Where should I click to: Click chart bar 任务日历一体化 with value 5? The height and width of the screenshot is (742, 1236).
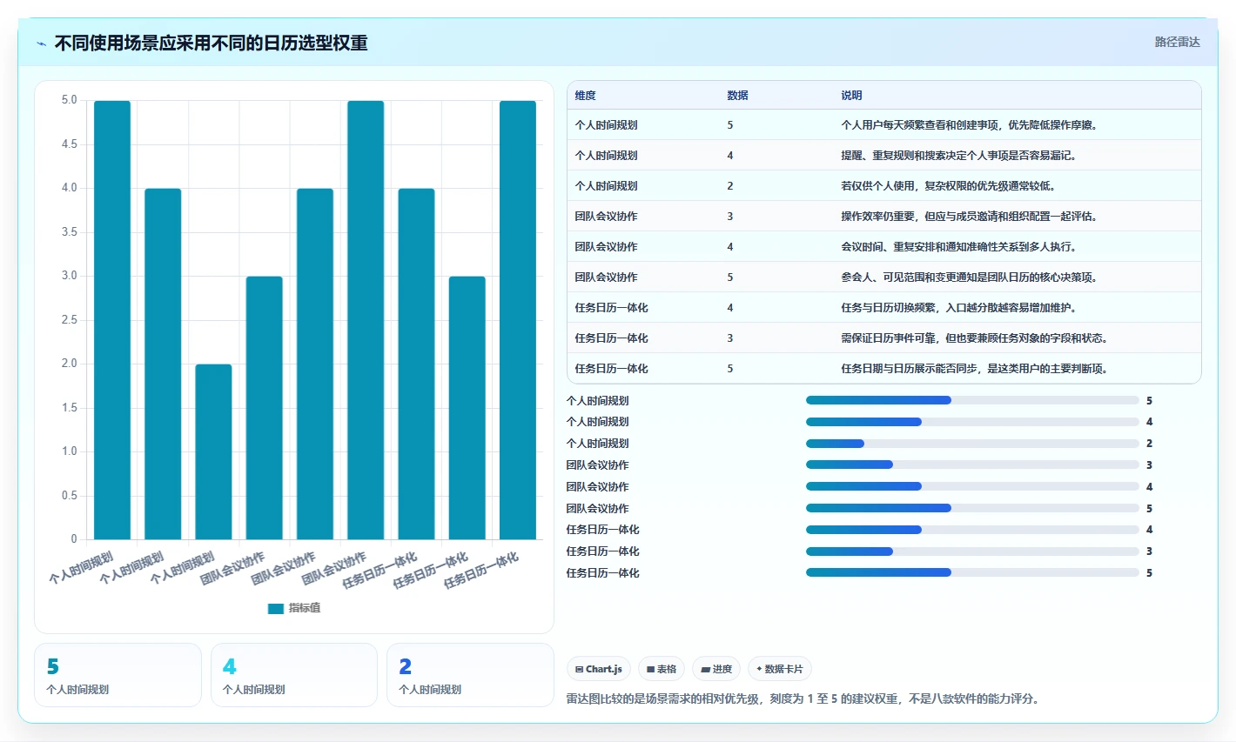[x=518, y=320]
